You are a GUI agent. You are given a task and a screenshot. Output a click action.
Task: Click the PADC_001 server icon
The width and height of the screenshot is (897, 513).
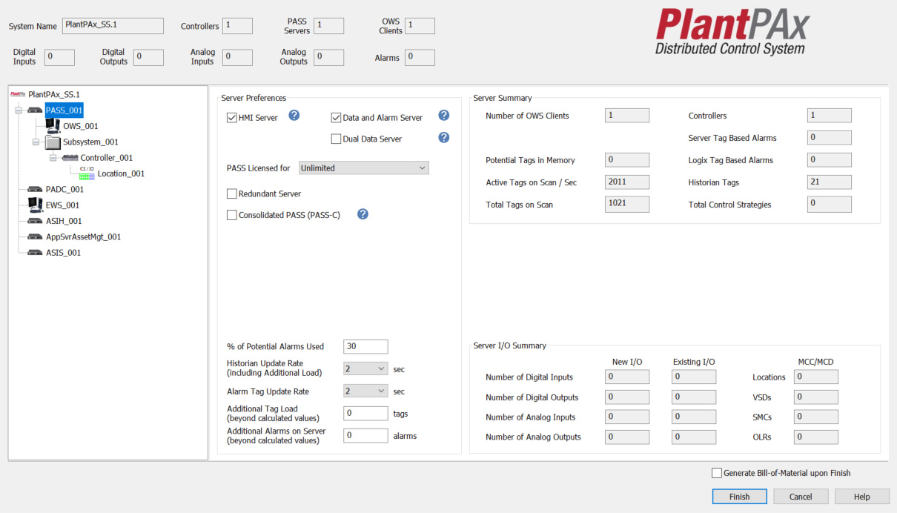pos(35,190)
